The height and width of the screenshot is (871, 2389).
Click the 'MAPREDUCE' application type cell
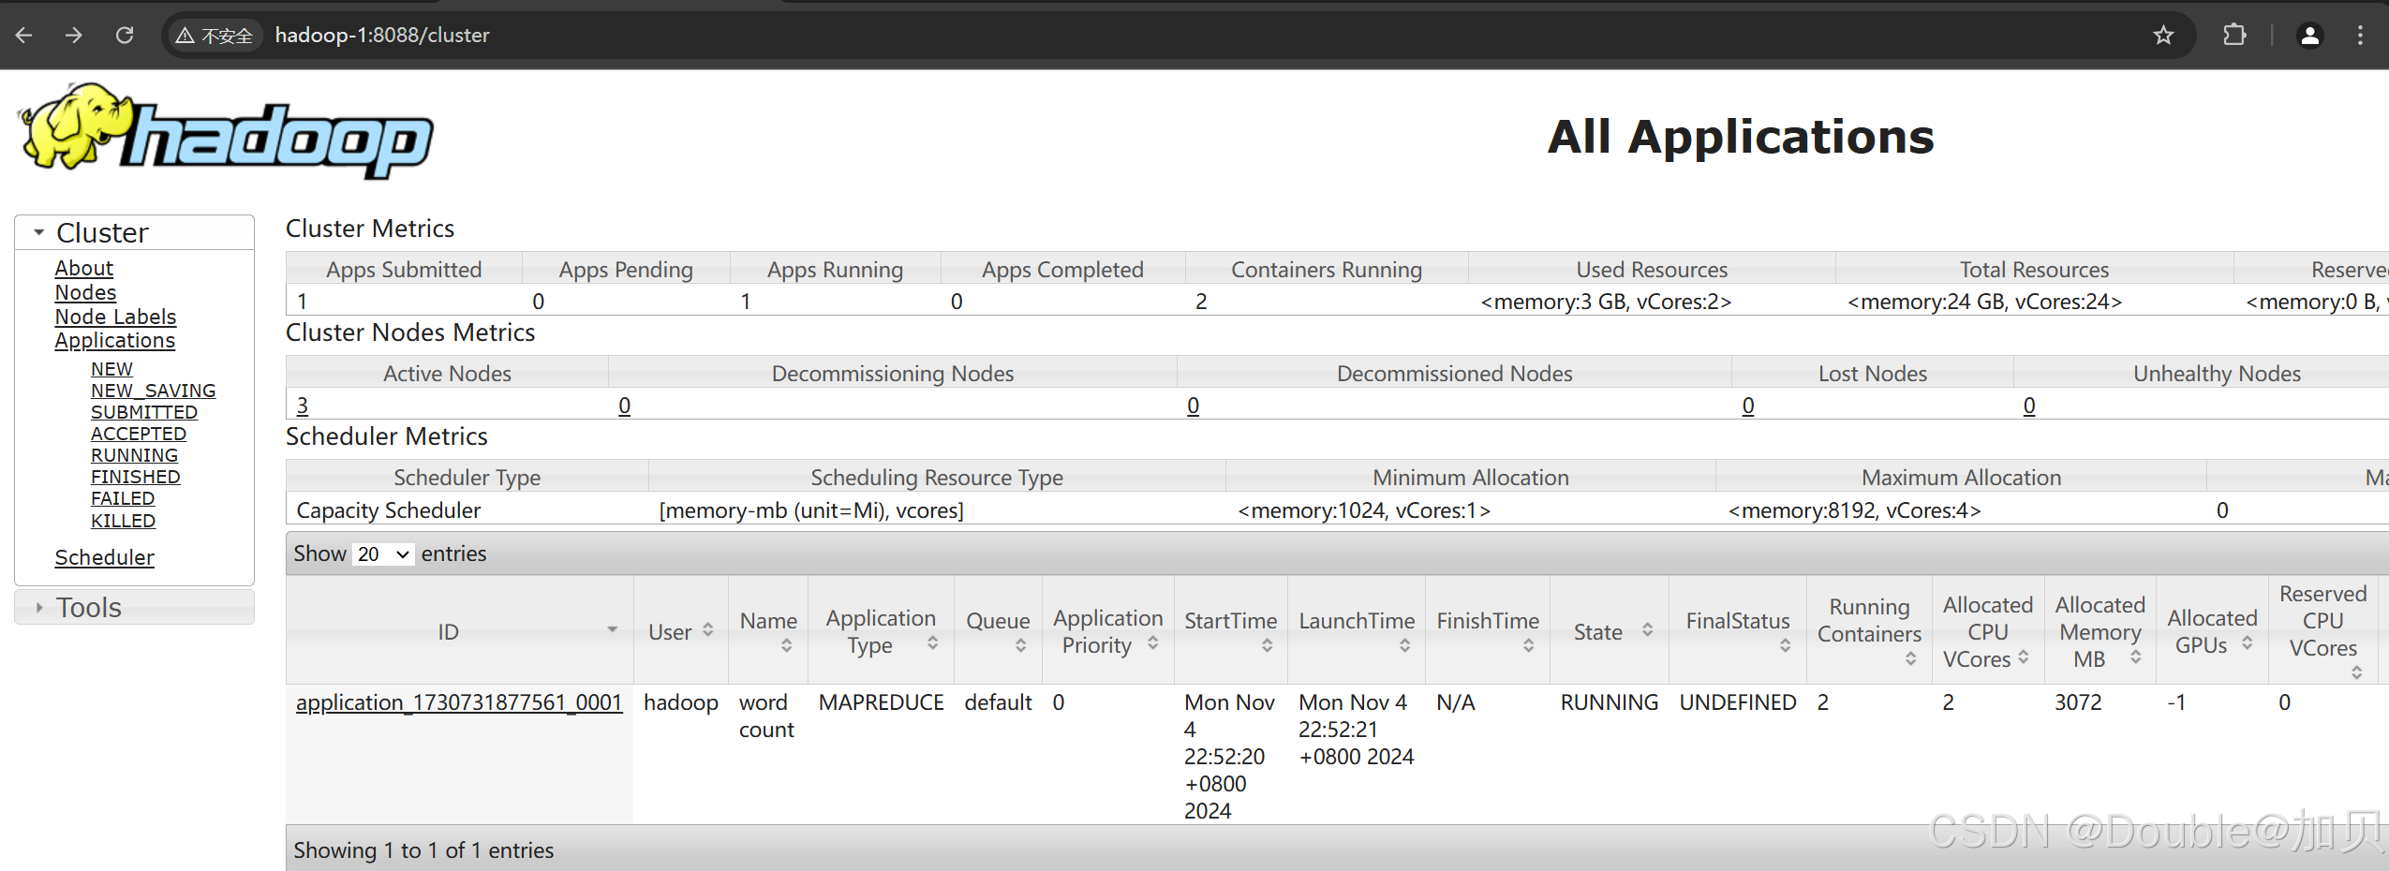881,702
